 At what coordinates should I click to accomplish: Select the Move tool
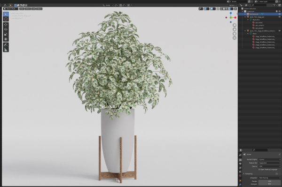(x=6, y=24)
